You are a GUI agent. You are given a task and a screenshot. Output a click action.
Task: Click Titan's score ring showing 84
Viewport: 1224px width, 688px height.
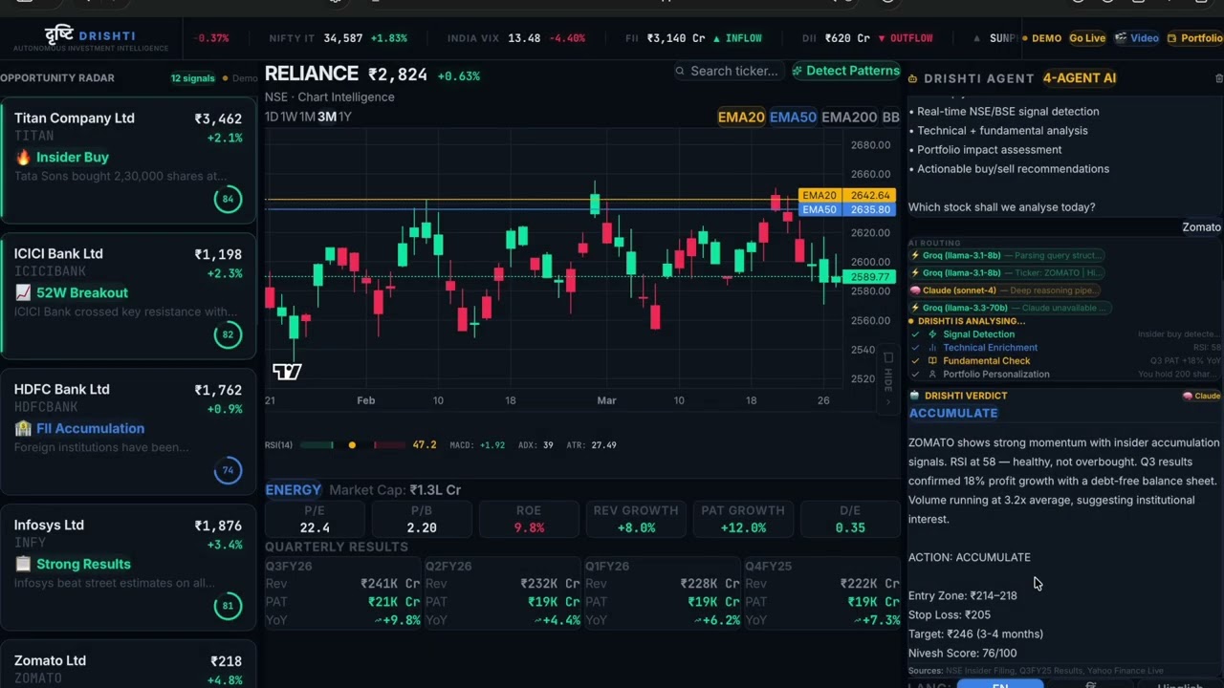pos(228,199)
